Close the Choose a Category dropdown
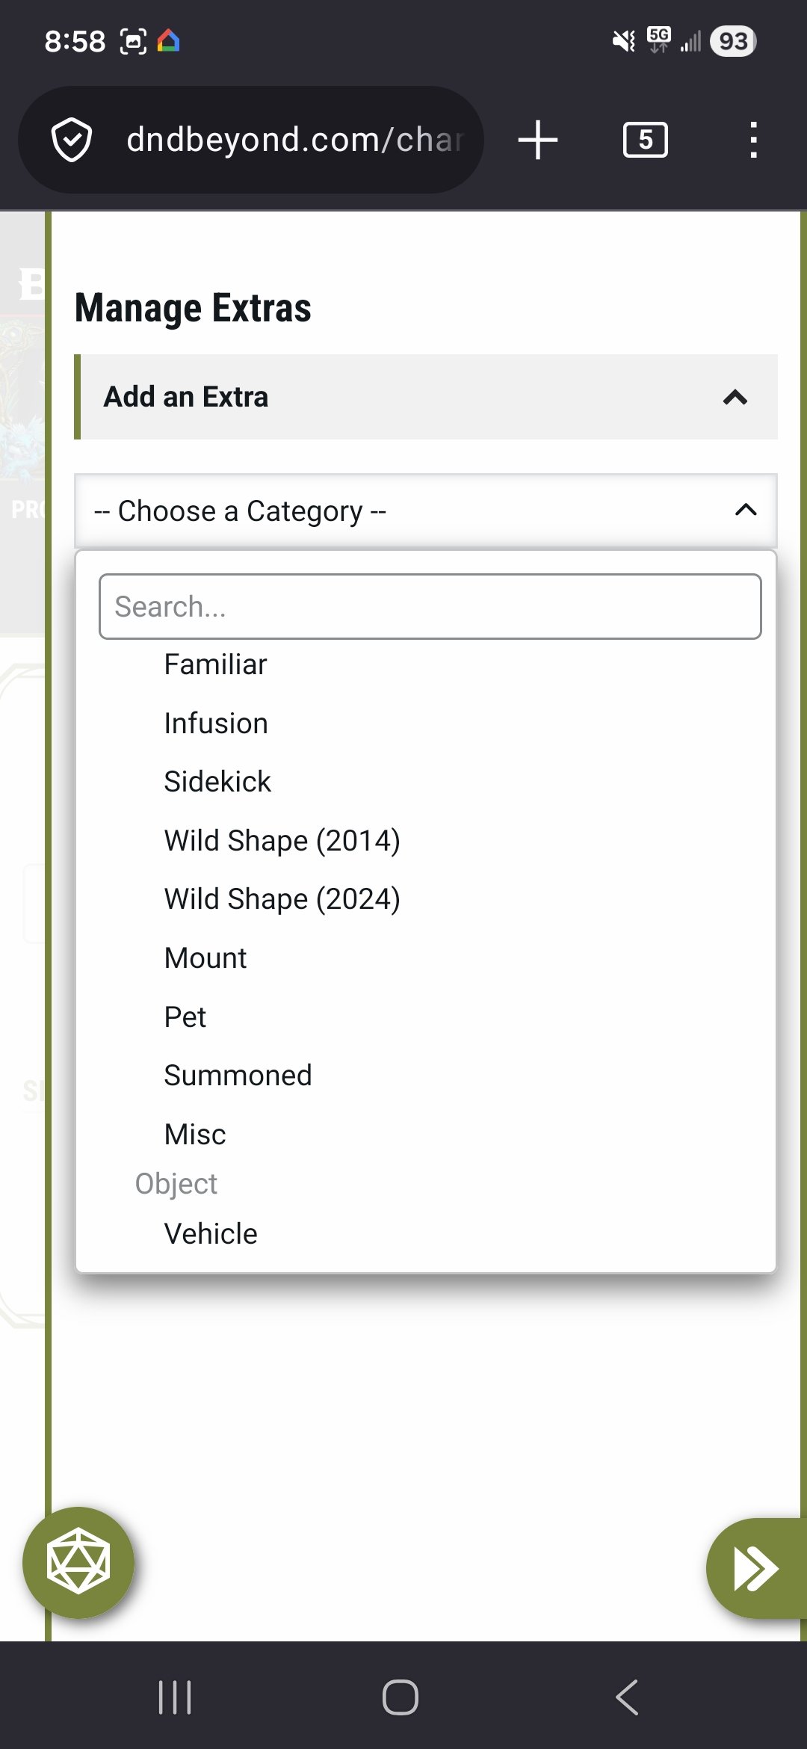This screenshot has width=807, height=1749. 744,510
